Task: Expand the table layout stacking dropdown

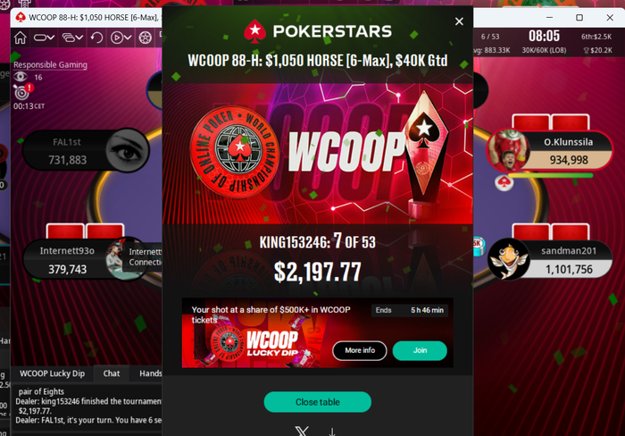Action: click(x=72, y=38)
